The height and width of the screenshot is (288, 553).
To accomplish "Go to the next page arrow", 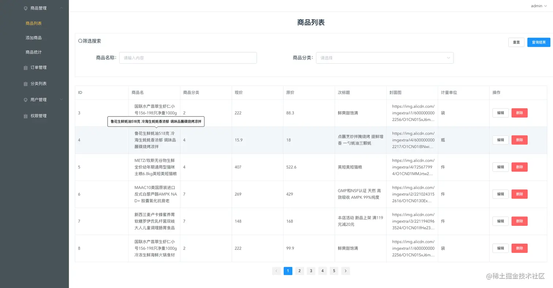I will coord(346,271).
